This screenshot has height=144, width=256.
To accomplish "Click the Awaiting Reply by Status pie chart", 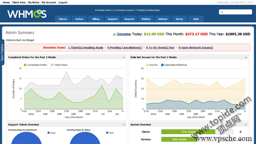I will 85,138.
